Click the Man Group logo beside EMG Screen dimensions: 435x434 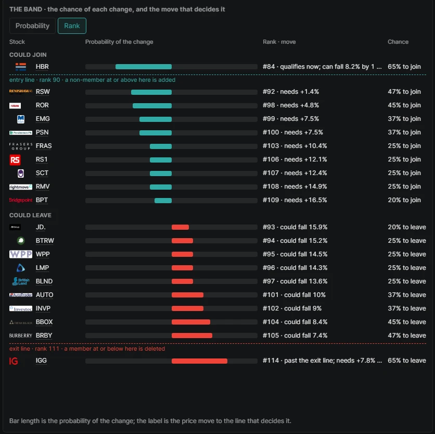pos(21,119)
